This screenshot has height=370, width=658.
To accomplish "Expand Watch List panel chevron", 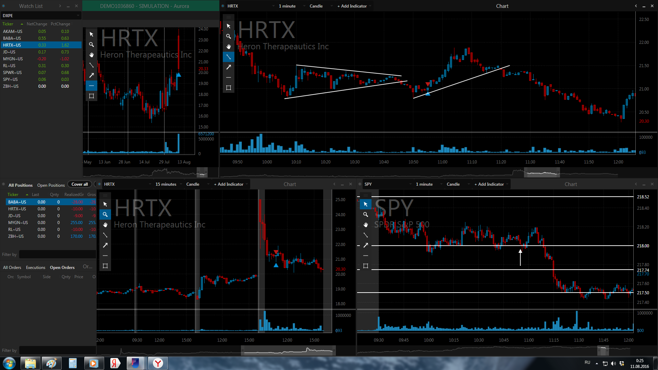I will tap(60, 6).
